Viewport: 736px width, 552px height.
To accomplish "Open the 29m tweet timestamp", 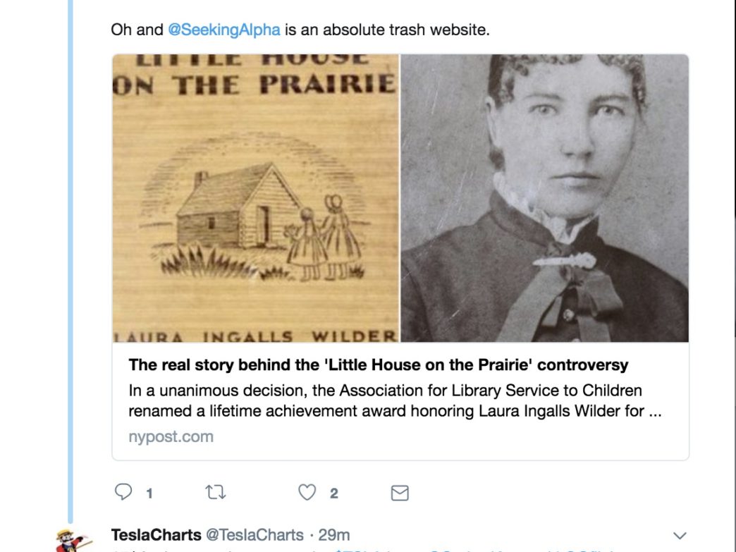I will click(x=334, y=534).
